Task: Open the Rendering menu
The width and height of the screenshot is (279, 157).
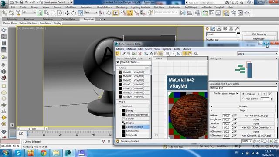Action: [122, 7]
